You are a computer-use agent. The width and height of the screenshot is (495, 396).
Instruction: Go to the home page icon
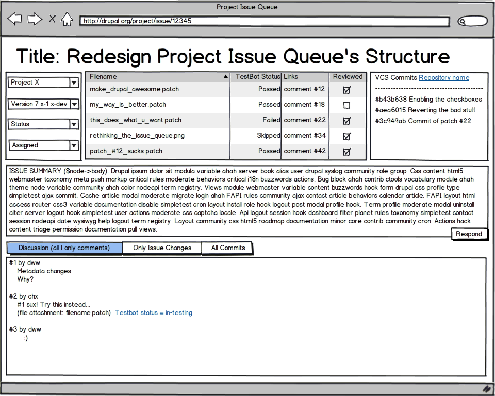(x=67, y=19)
